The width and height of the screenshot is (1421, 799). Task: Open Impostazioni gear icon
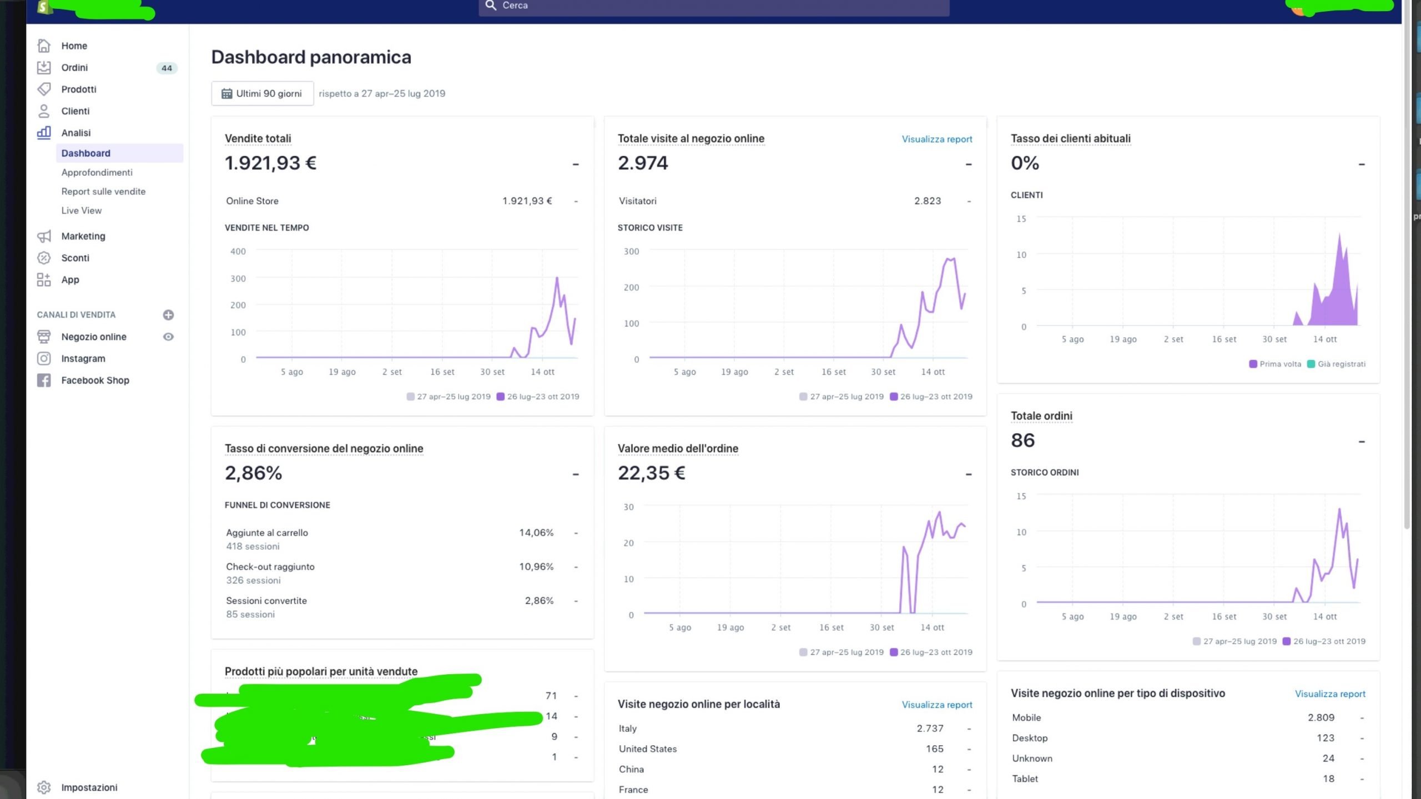44,787
